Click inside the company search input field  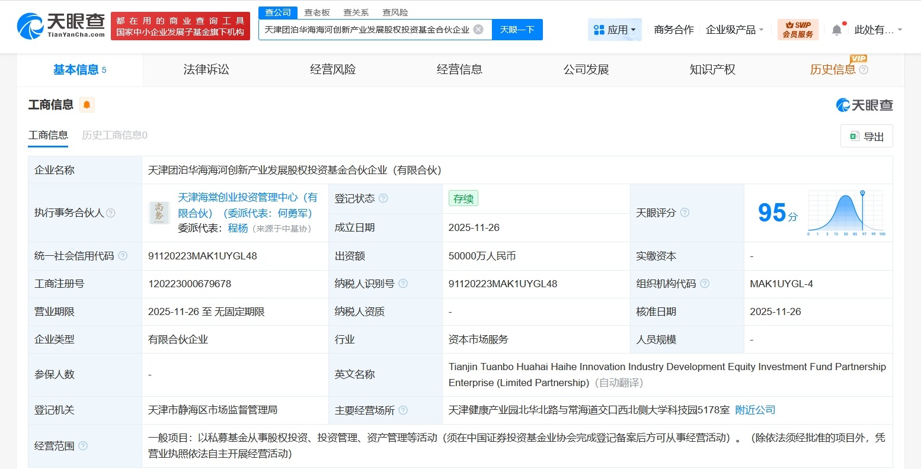click(x=367, y=30)
